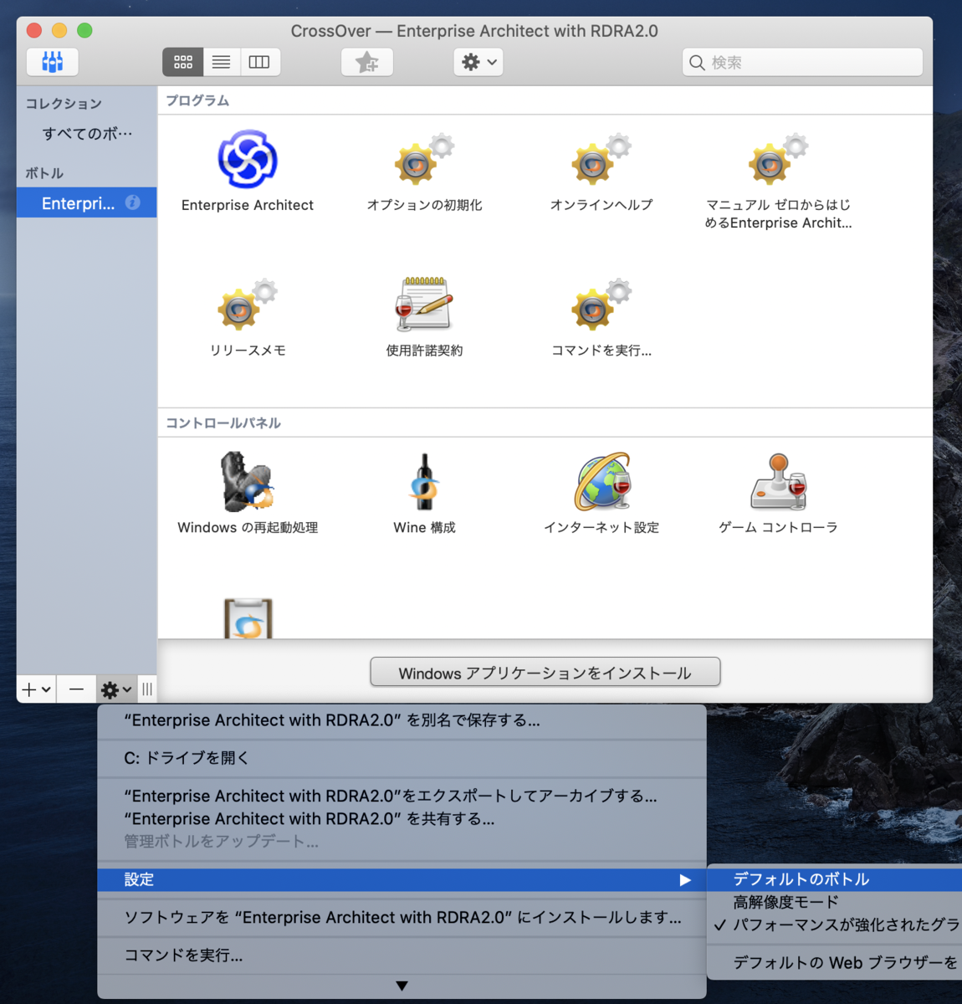Open the plus add bottle dropdown
Screen dimensions: 962x1004
pos(36,689)
